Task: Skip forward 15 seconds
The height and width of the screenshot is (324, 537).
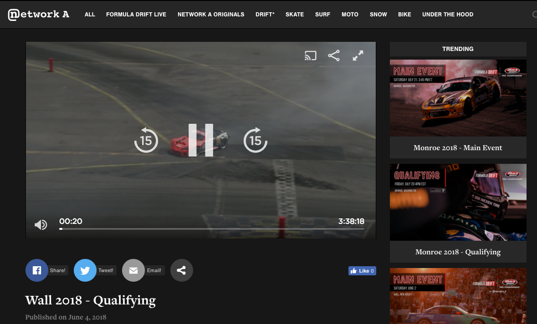Action: coord(256,140)
